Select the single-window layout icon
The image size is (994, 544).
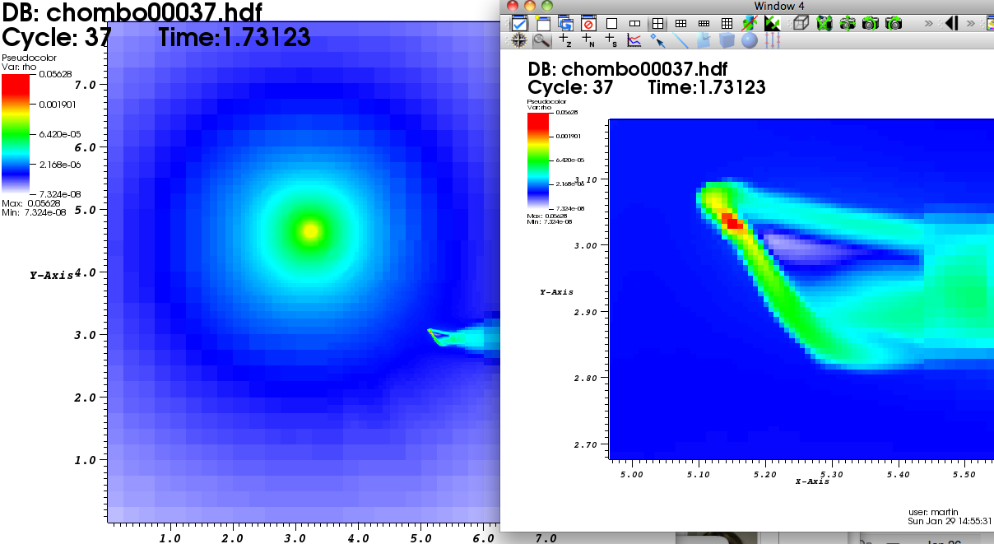click(611, 23)
